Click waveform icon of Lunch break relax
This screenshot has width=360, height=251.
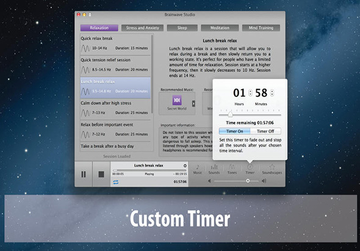click(85, 91)
